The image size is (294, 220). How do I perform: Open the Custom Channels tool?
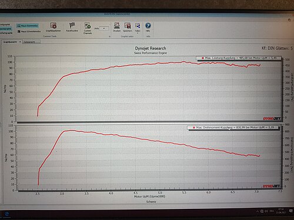coord(88,28)
